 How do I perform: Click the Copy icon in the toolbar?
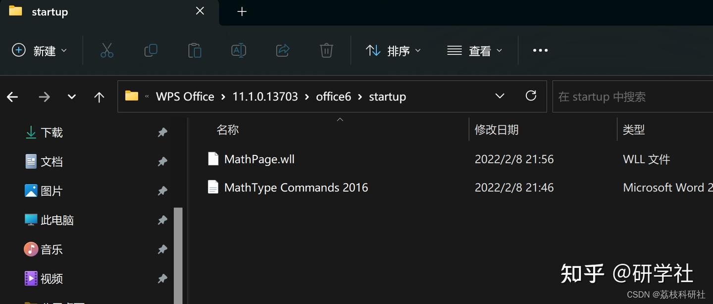151,50
